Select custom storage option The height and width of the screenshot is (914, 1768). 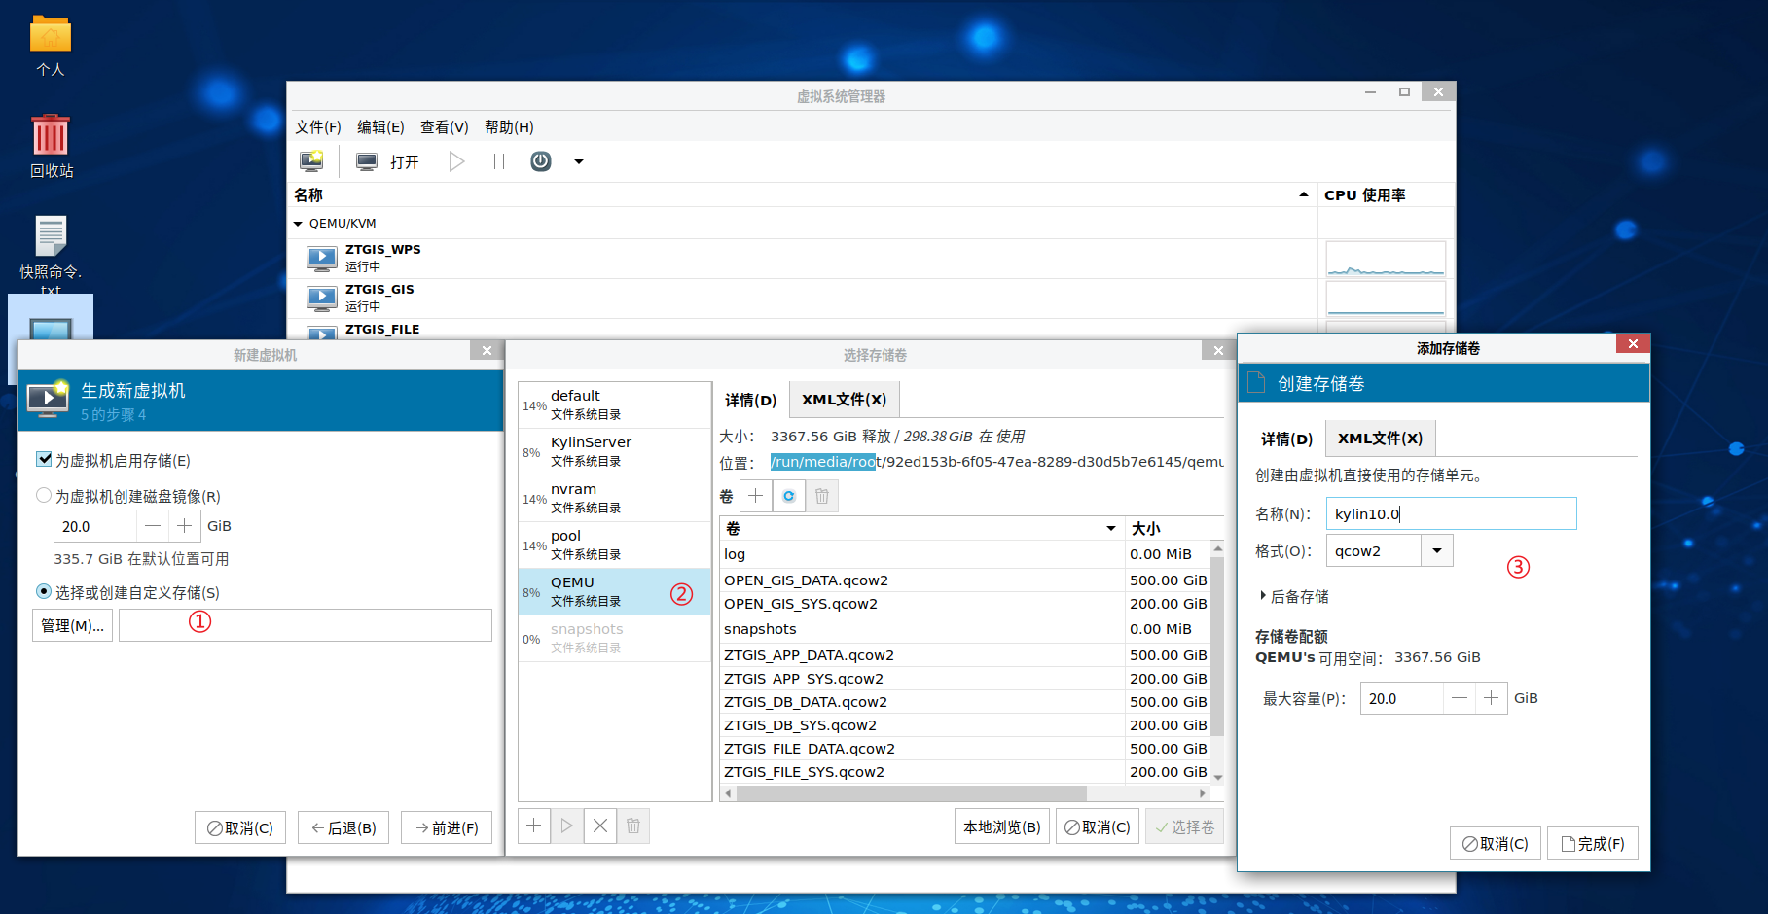(x=44, y=591)
